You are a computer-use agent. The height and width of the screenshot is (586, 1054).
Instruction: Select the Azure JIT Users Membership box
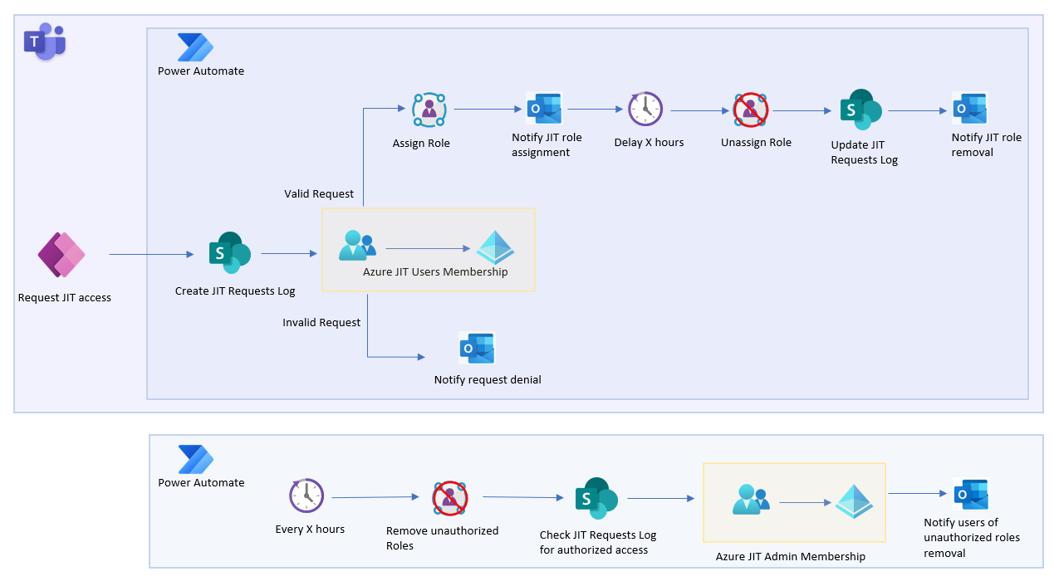pyautogui.click(x=429, y=249)
